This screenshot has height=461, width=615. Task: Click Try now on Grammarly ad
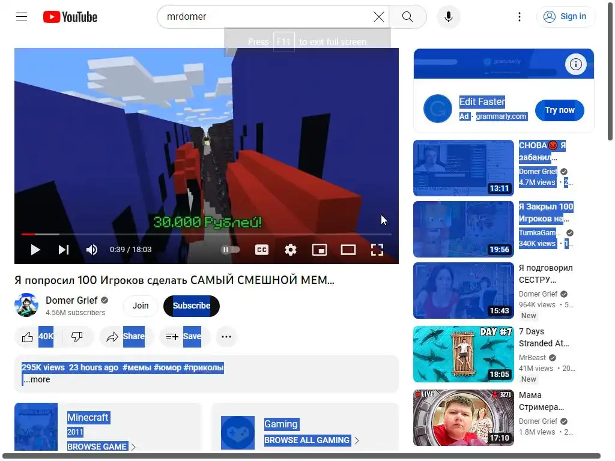pyautogui.click(x=560, y=110)
